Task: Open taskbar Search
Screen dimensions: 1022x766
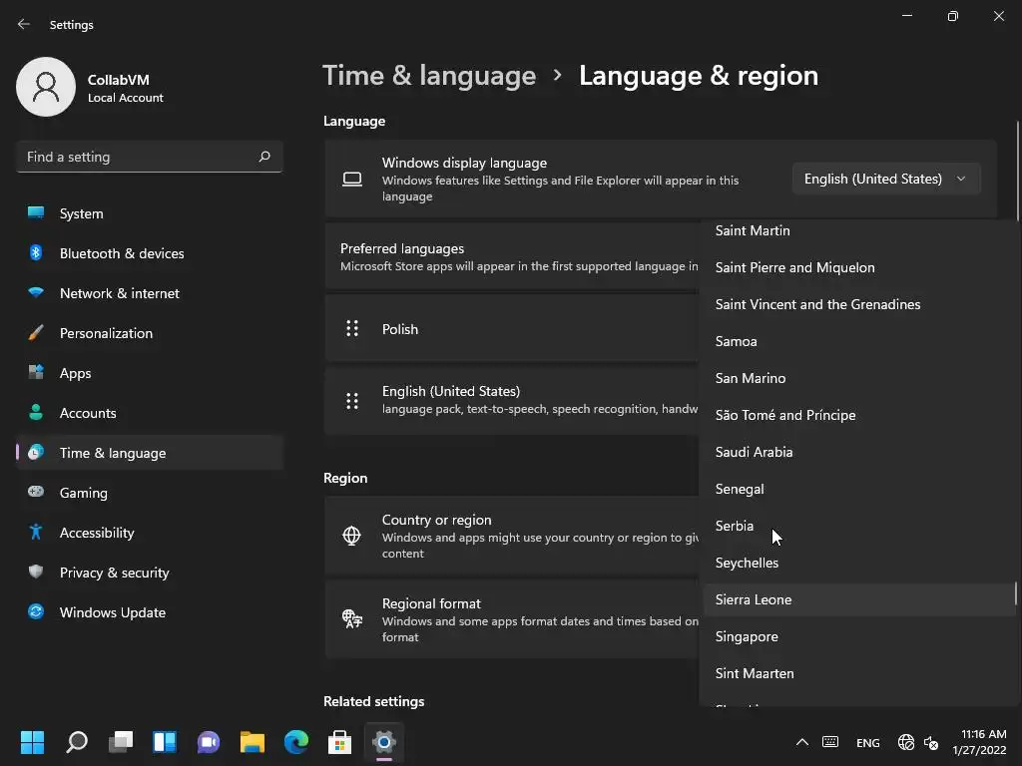Action: tap(77, 742)
